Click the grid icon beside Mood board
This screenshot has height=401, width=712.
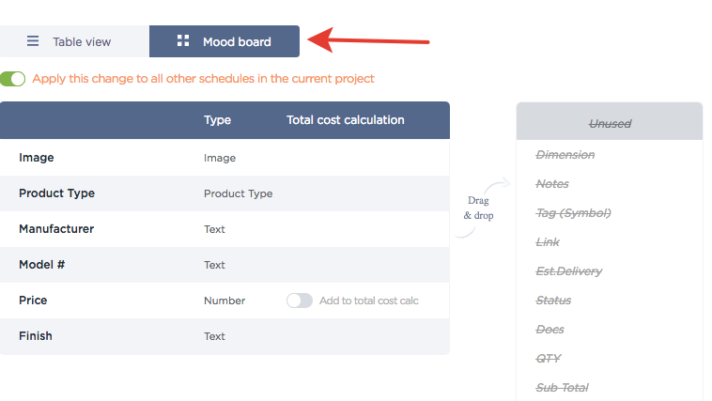click(183, 41)
